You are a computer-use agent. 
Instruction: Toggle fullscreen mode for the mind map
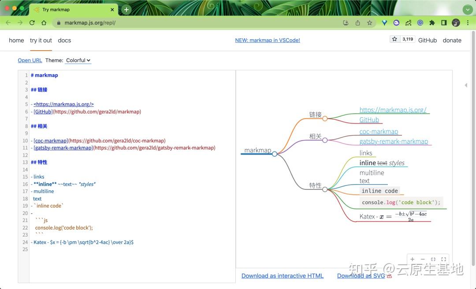443,259
